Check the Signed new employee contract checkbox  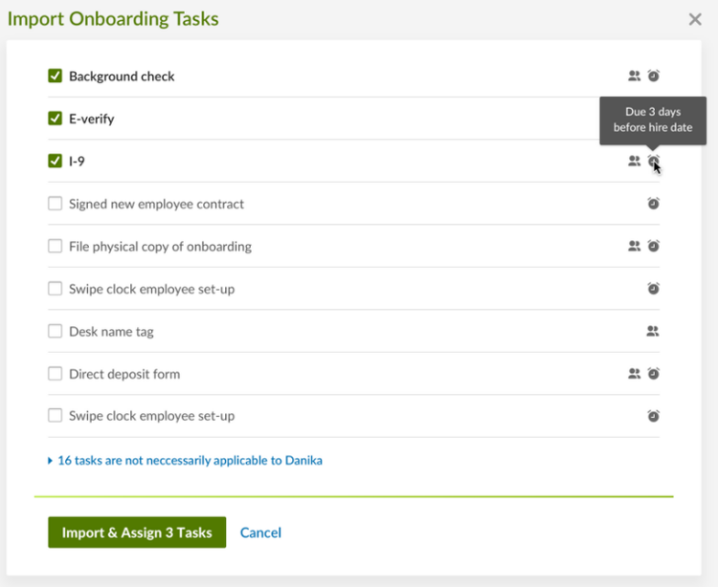click(55, 204)
